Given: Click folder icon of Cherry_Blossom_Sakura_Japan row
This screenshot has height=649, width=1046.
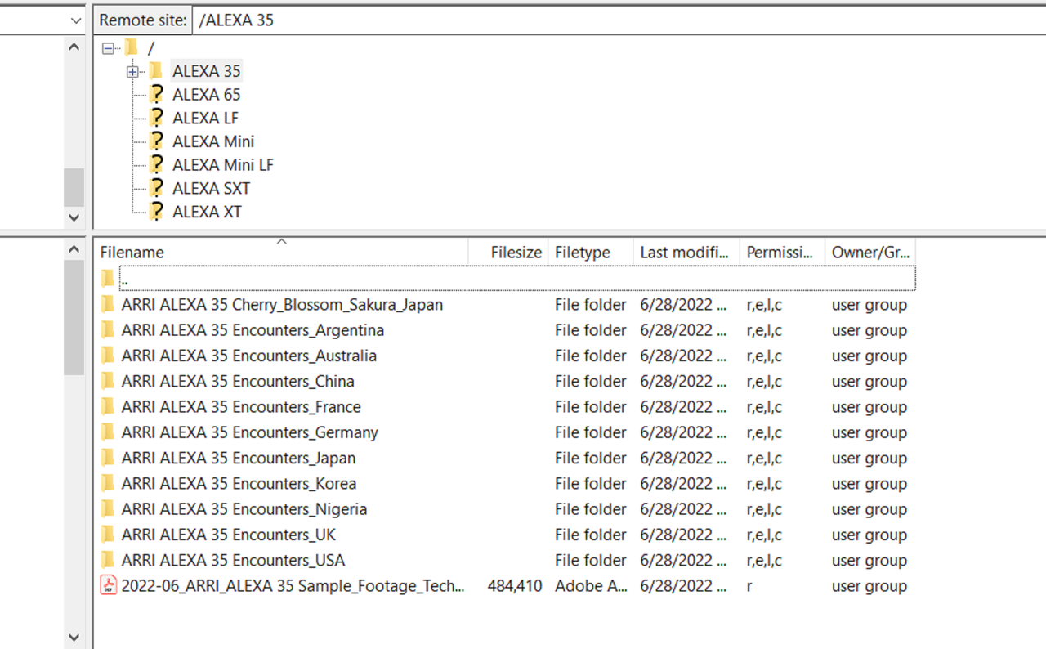Looking at the screenshot, I should pos(108,305).
